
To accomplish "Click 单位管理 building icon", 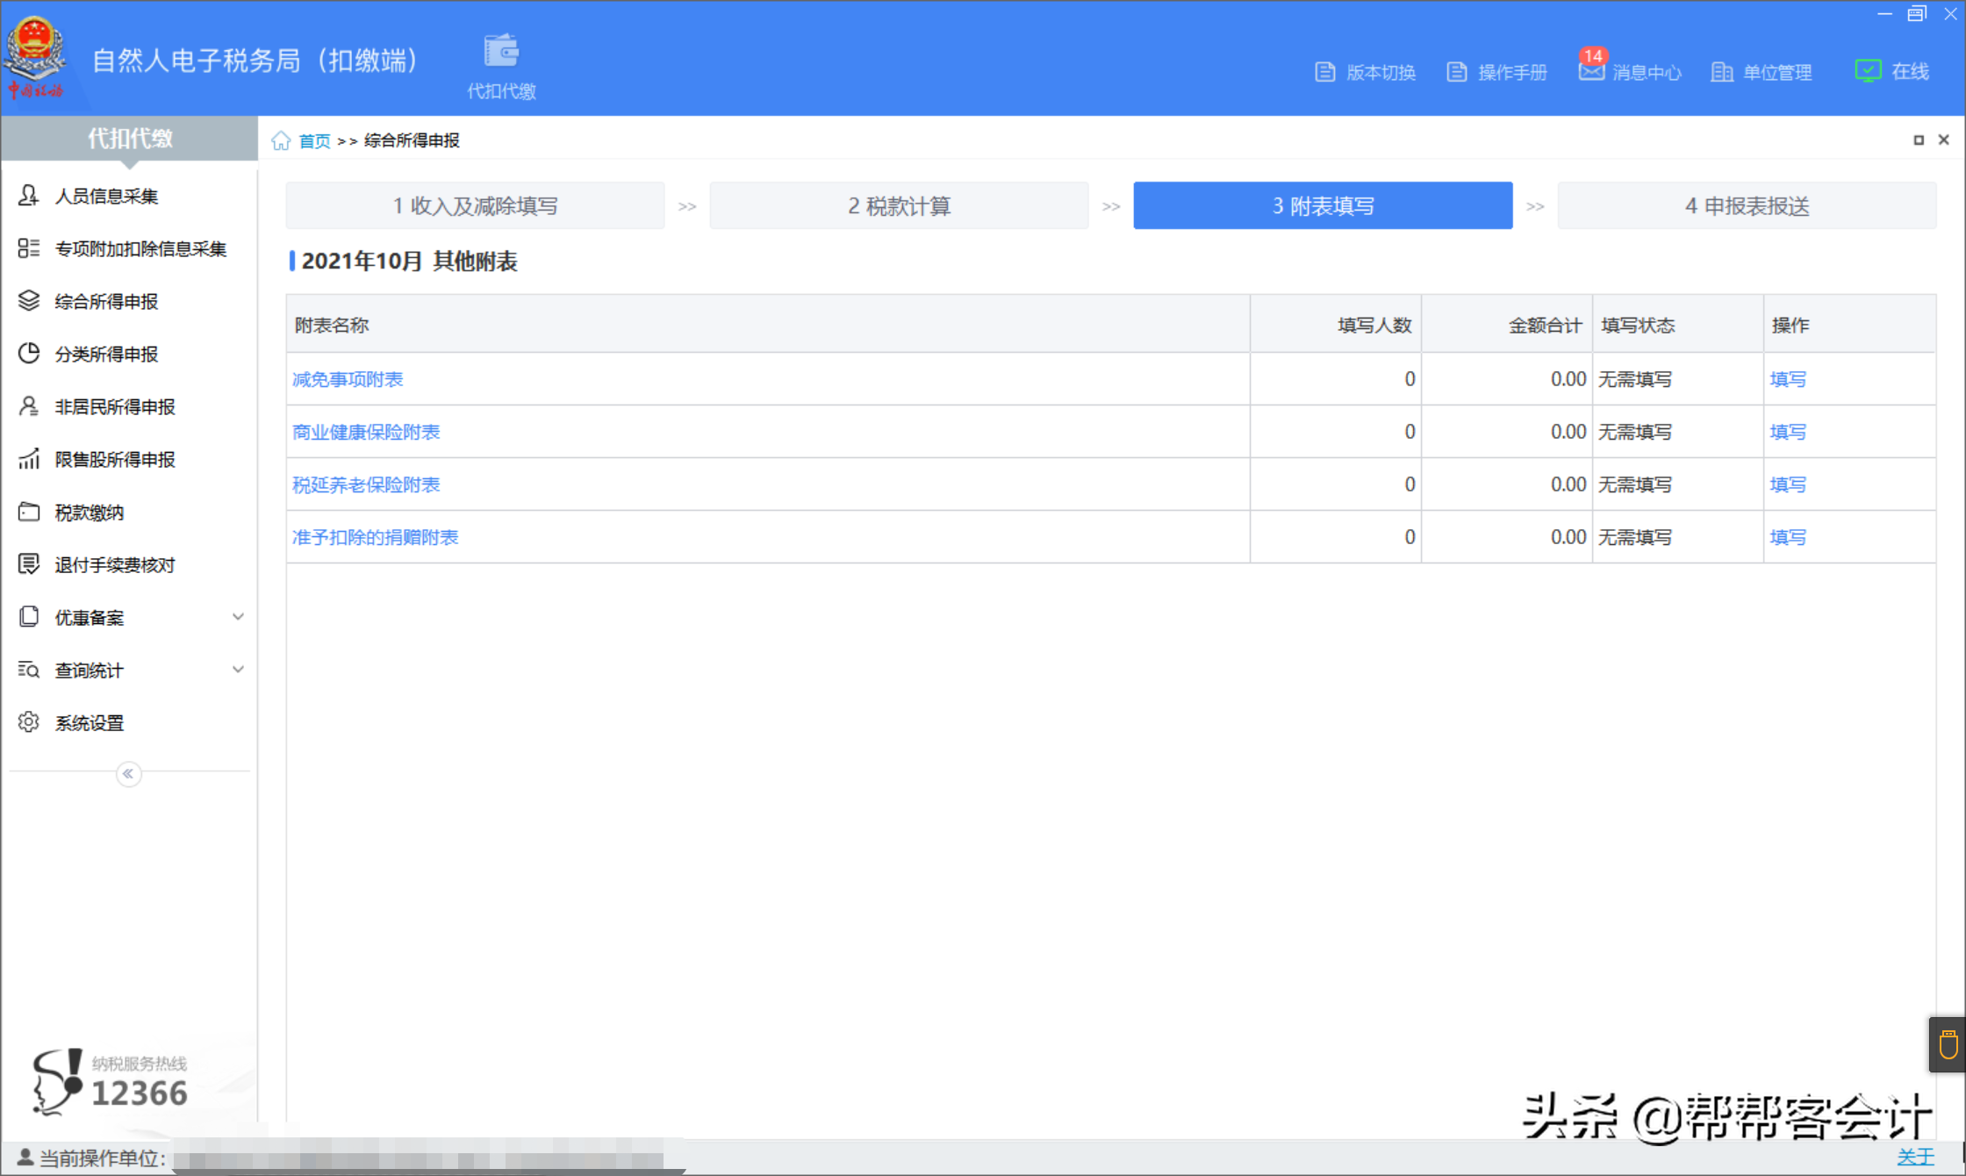I will point(1721,72).
